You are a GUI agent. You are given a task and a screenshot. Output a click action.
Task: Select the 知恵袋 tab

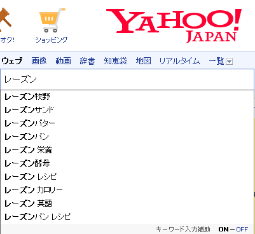tap(116, 61)
